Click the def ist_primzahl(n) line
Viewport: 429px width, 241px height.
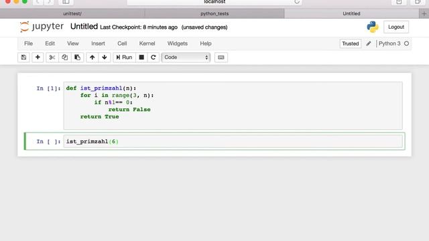pos(101,88)
